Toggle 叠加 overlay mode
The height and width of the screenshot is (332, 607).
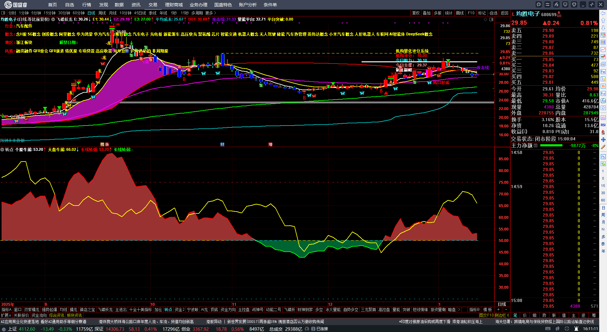(427, 13)
